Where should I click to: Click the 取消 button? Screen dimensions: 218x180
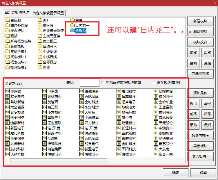point(203,173)
